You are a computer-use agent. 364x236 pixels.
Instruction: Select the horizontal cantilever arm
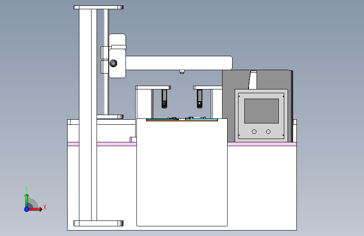[x=179, y=63]
